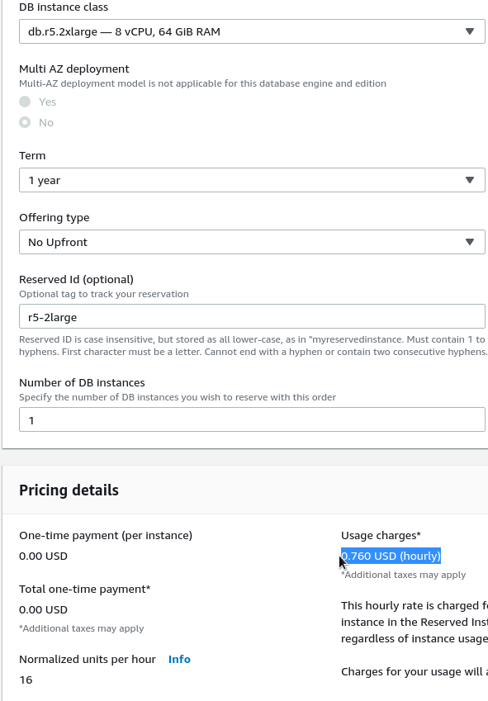Select No for Multi AZ deployment
Screen dimensions: 488x701
[25, 122]
